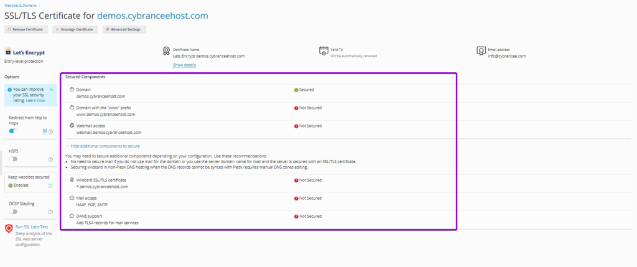The image size is (637, 267).
Task: Click Will be automatically renewed text
Action: [353, 56]
